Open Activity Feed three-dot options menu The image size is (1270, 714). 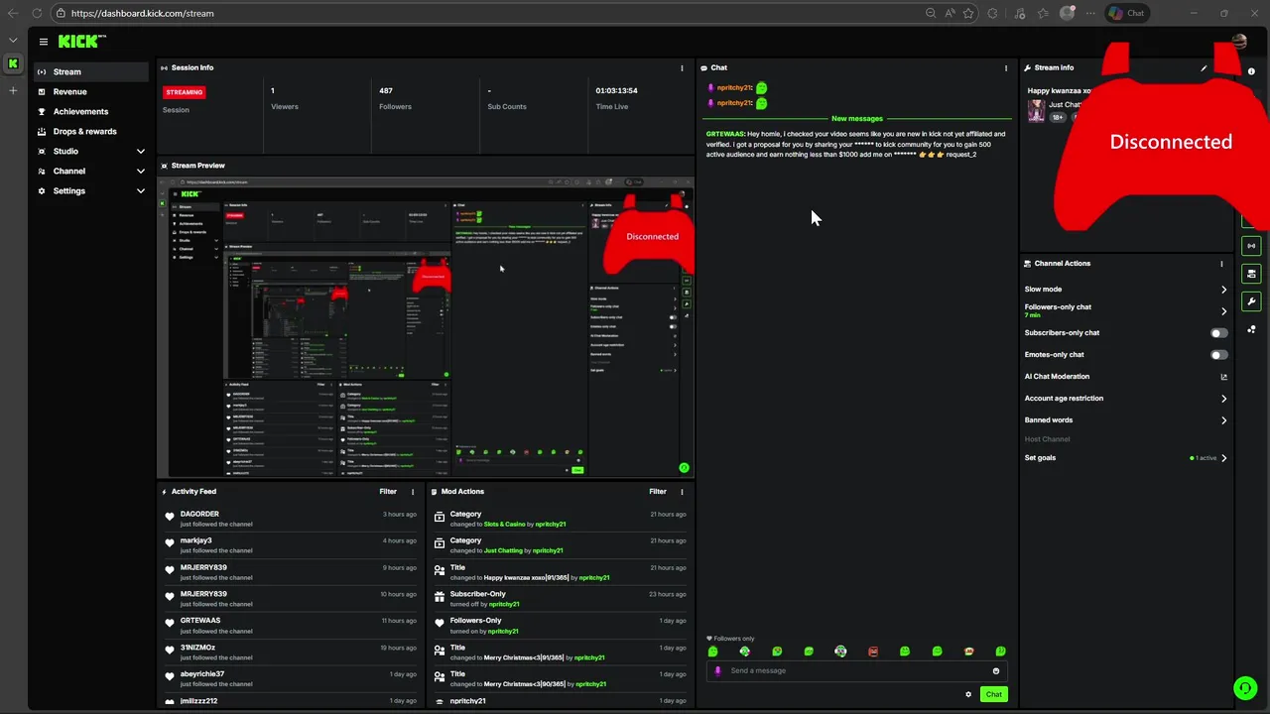pos(413,492)
